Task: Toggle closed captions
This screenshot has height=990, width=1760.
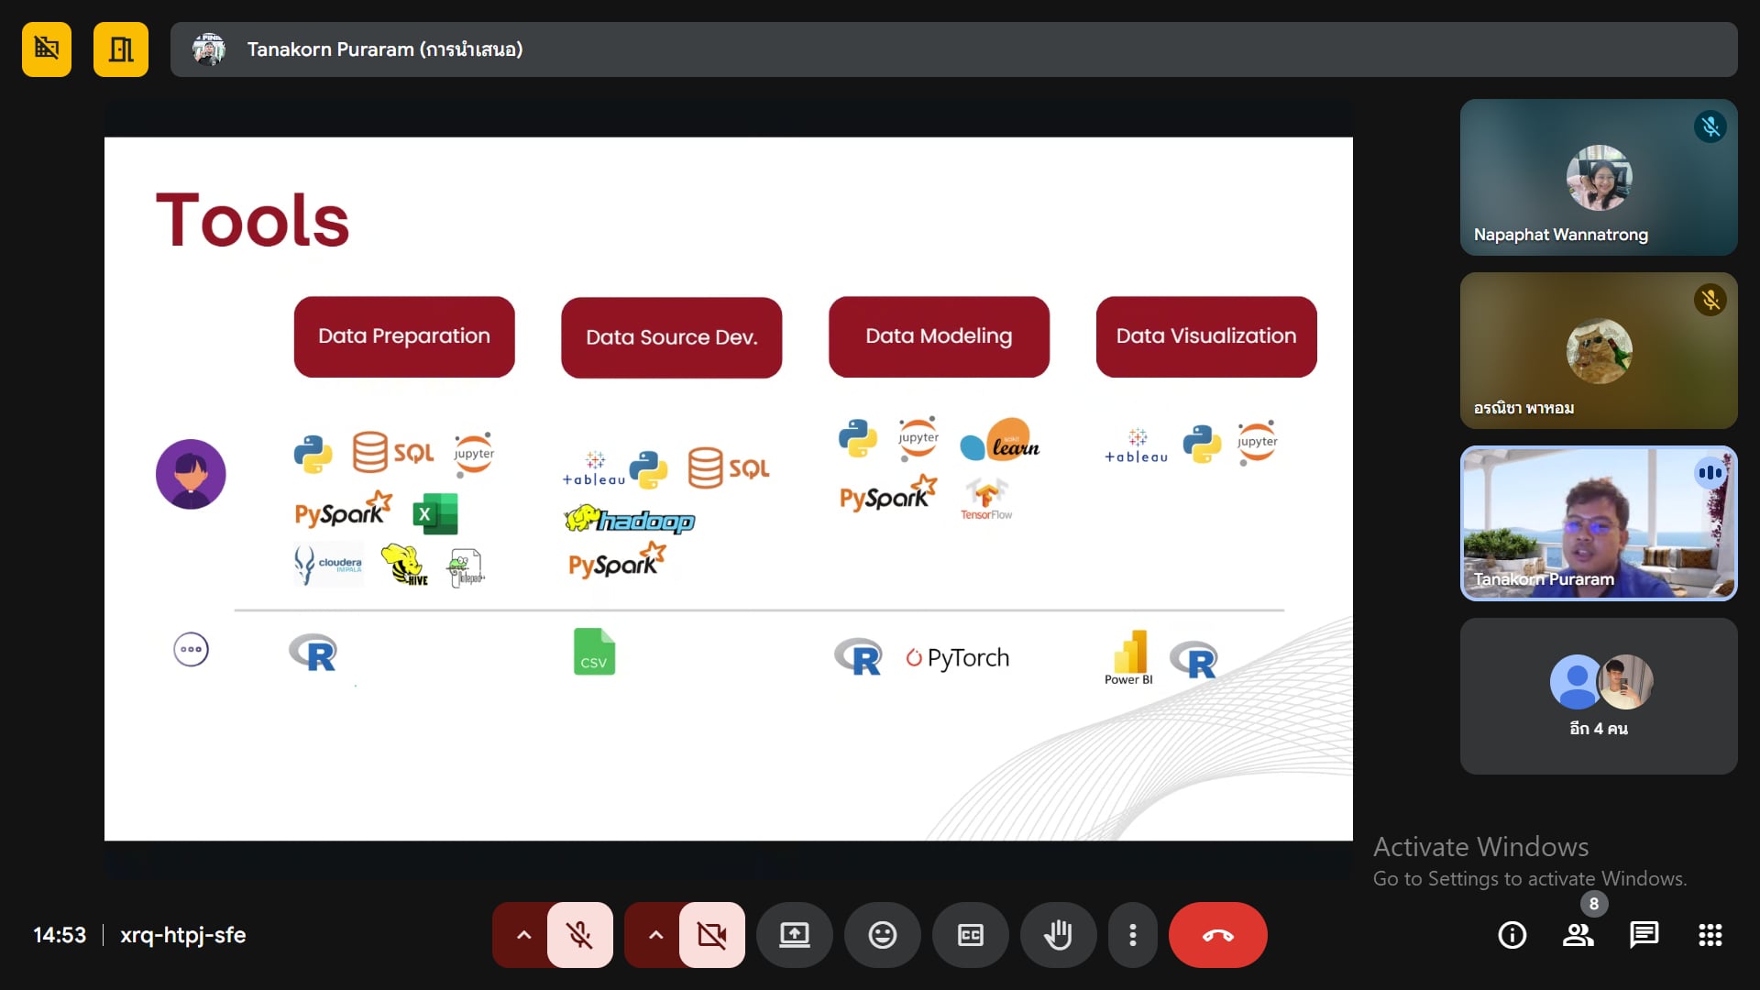Action: click(x=970, y=935)
